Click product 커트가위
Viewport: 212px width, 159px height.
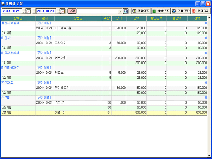click(x=60, y=58)
